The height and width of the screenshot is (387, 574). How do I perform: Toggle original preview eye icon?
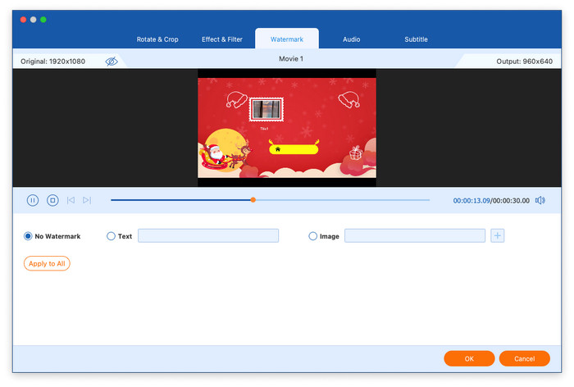(x=112, y=61)
